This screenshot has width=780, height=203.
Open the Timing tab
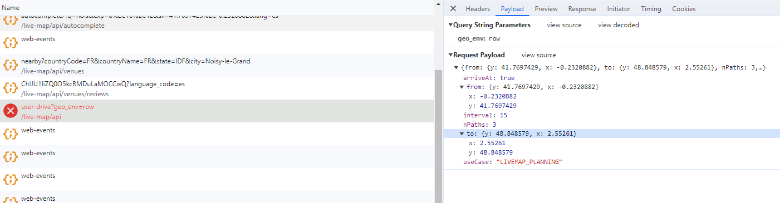pyautogui.click(x=651, y=8)
